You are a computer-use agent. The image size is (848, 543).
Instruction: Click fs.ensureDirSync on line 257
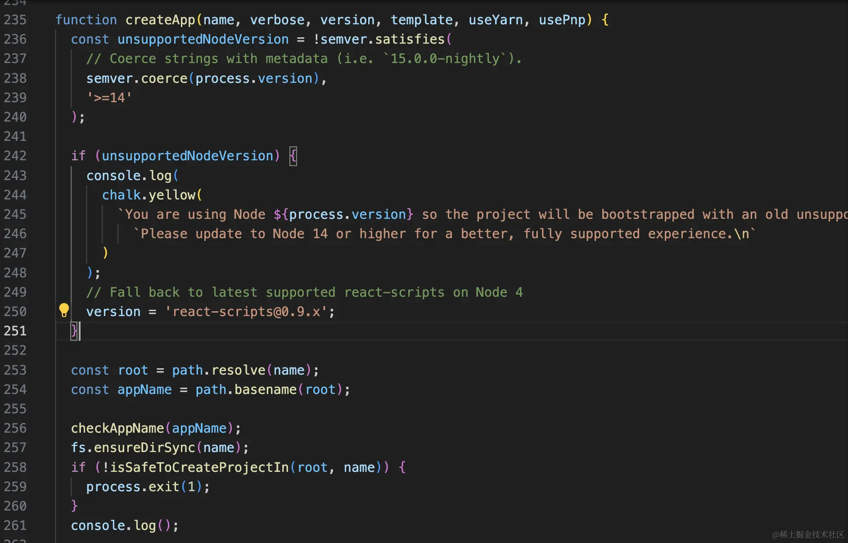(133, 448)
